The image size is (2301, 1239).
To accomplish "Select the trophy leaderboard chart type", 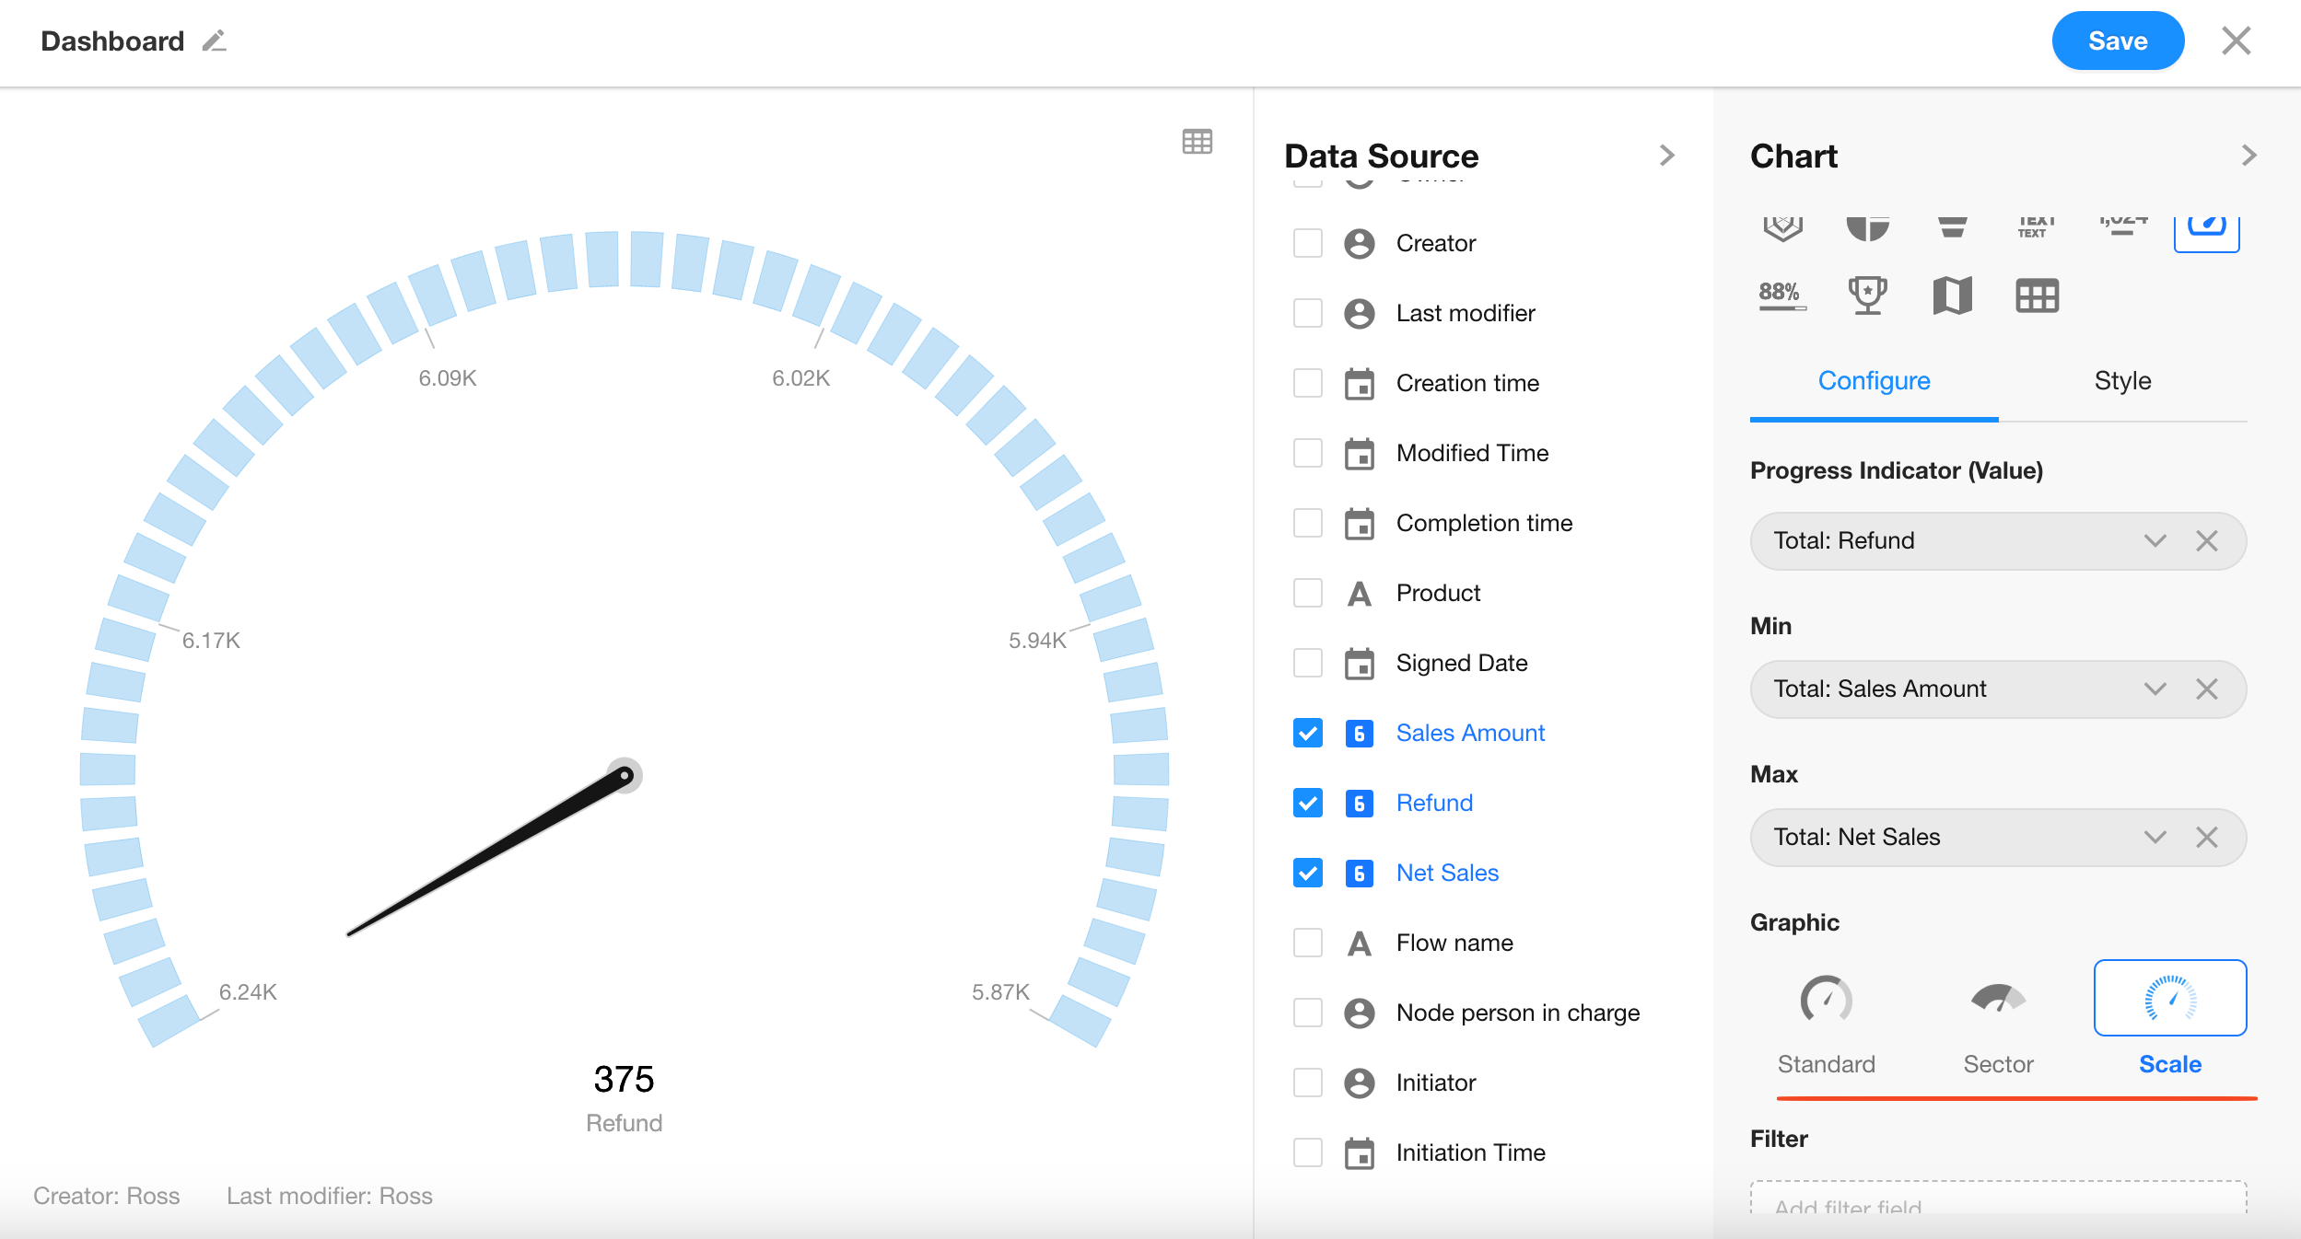I will [x=1867, y=295].
